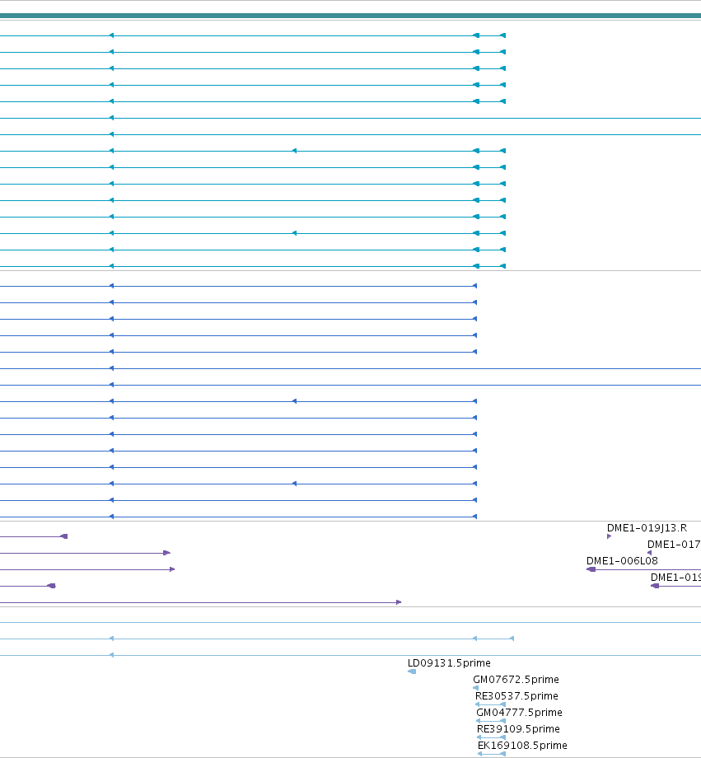Select the rightmost arrowhead on the light-blue three-arrow feature
This screenshot has width=701, height=758.
[x=512, y=639]
